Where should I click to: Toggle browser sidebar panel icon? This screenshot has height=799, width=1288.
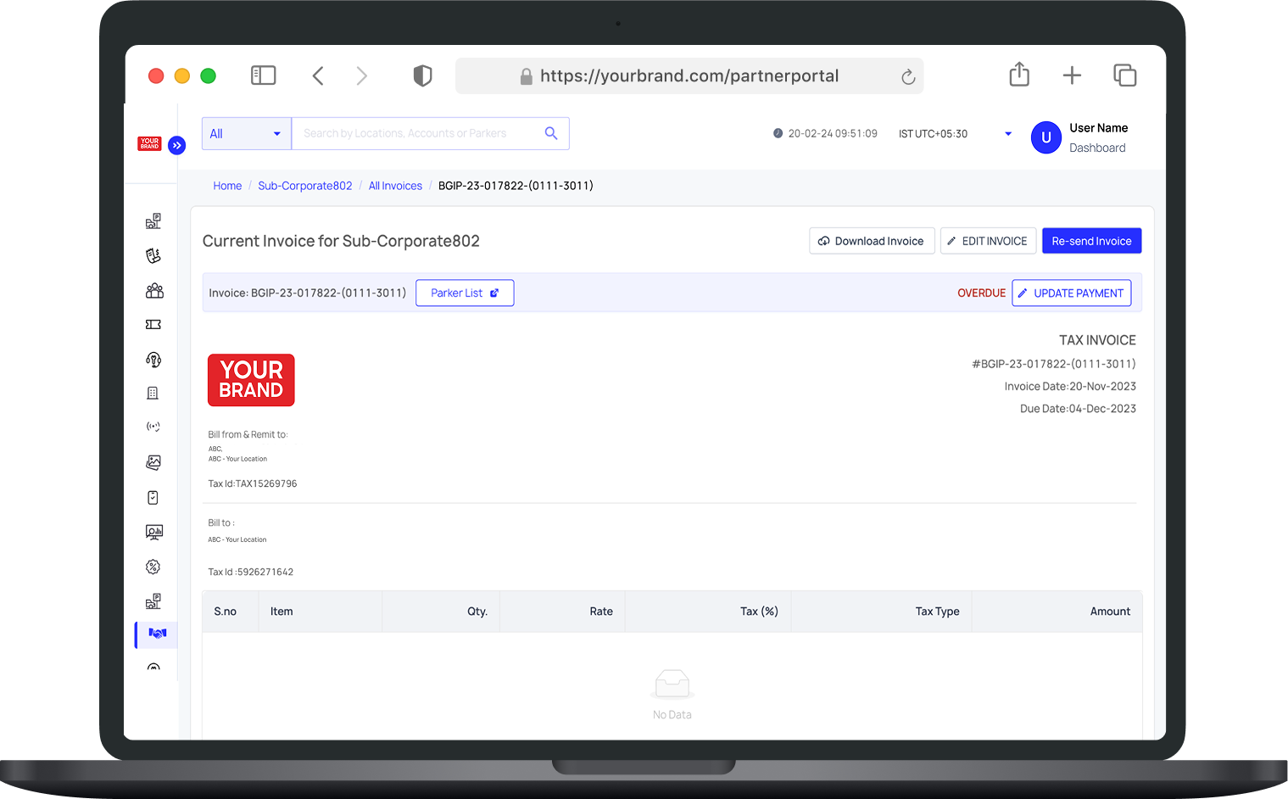point(264,75)
